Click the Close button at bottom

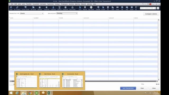click(154, 88)
